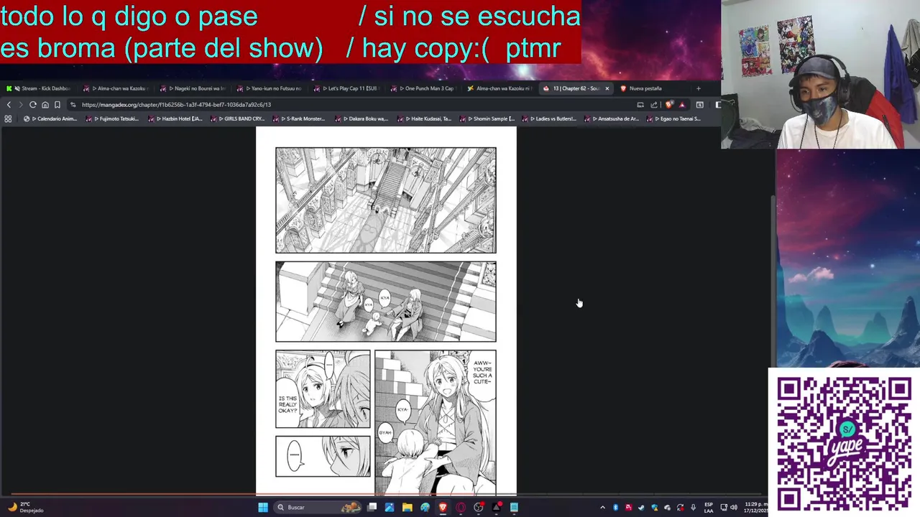Click the taskbar Buscar search box

pos(318,508)
